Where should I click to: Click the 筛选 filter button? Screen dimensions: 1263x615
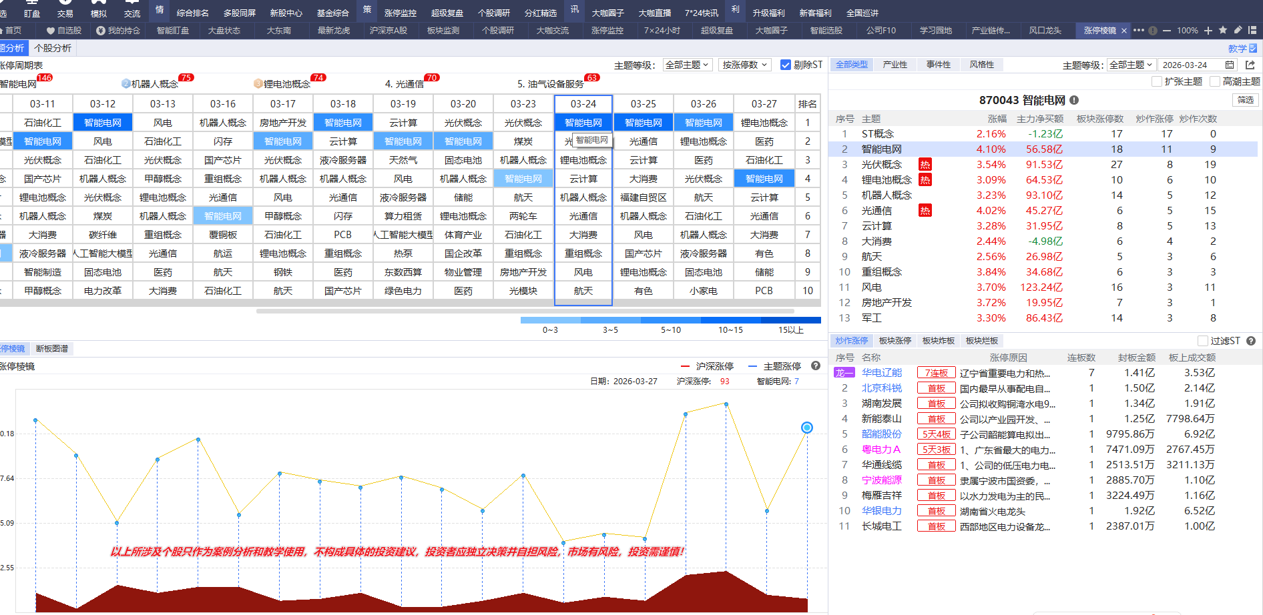click(x=1245, y=100)
